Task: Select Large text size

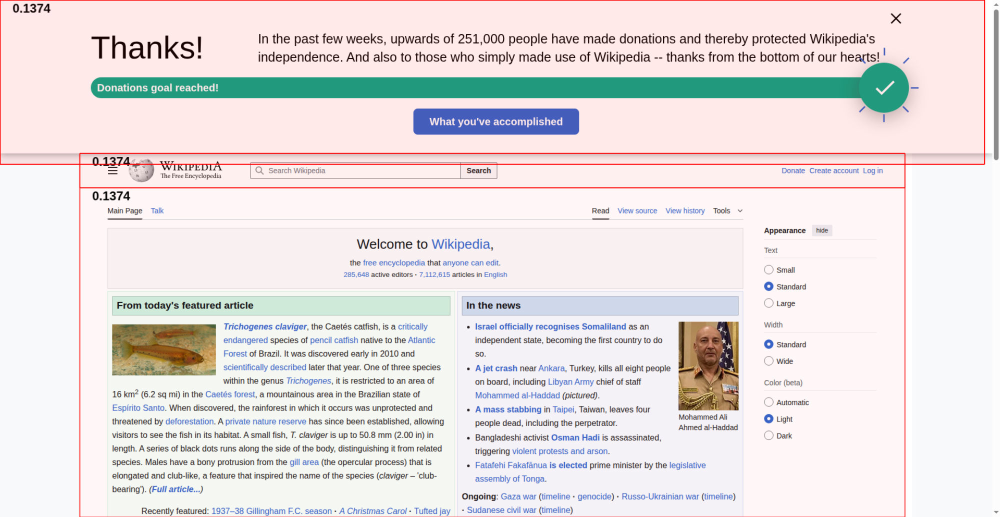Action: pyautogui.click(x=768, y=303)
